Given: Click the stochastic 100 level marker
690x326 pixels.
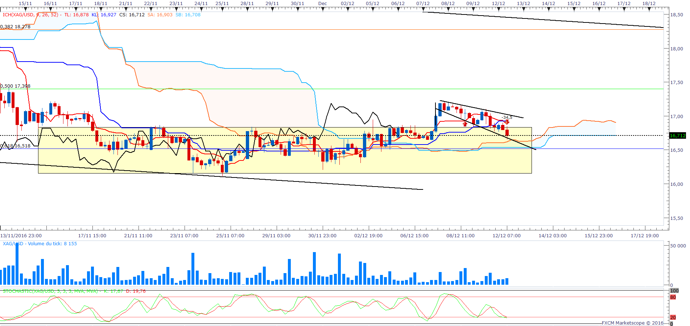Looking at the screenshot, I should (x=674, y=291).
